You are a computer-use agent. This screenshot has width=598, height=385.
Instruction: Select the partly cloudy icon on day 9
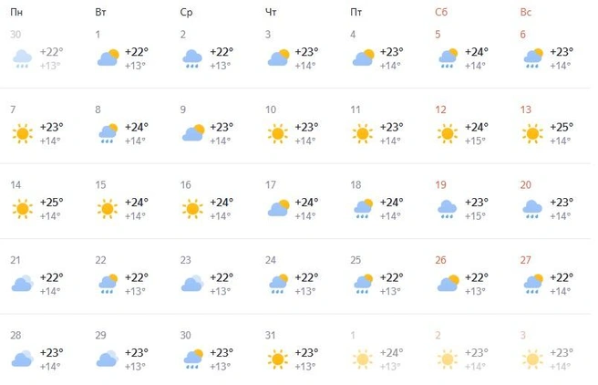[193, 133]
